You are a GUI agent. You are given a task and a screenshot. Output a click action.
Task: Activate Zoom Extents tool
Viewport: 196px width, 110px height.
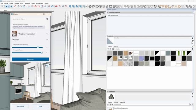[66, 6]
